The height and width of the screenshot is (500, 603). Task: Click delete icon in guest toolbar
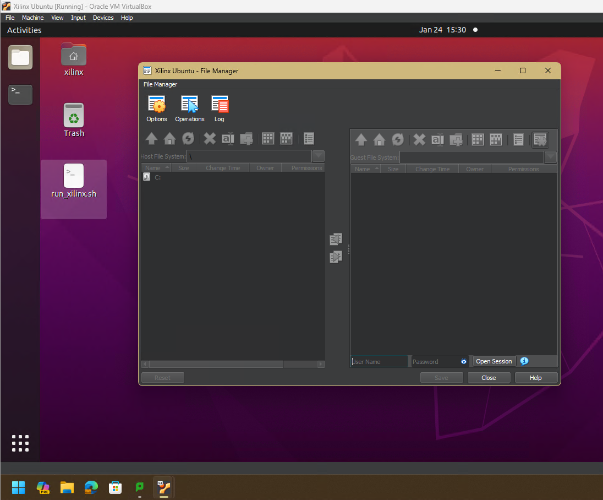[419, 140]
